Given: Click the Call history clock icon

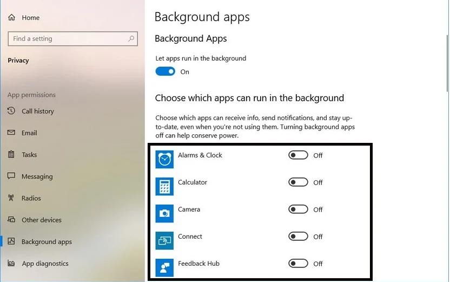Looking at the screenshot, I should click(11, 110).
